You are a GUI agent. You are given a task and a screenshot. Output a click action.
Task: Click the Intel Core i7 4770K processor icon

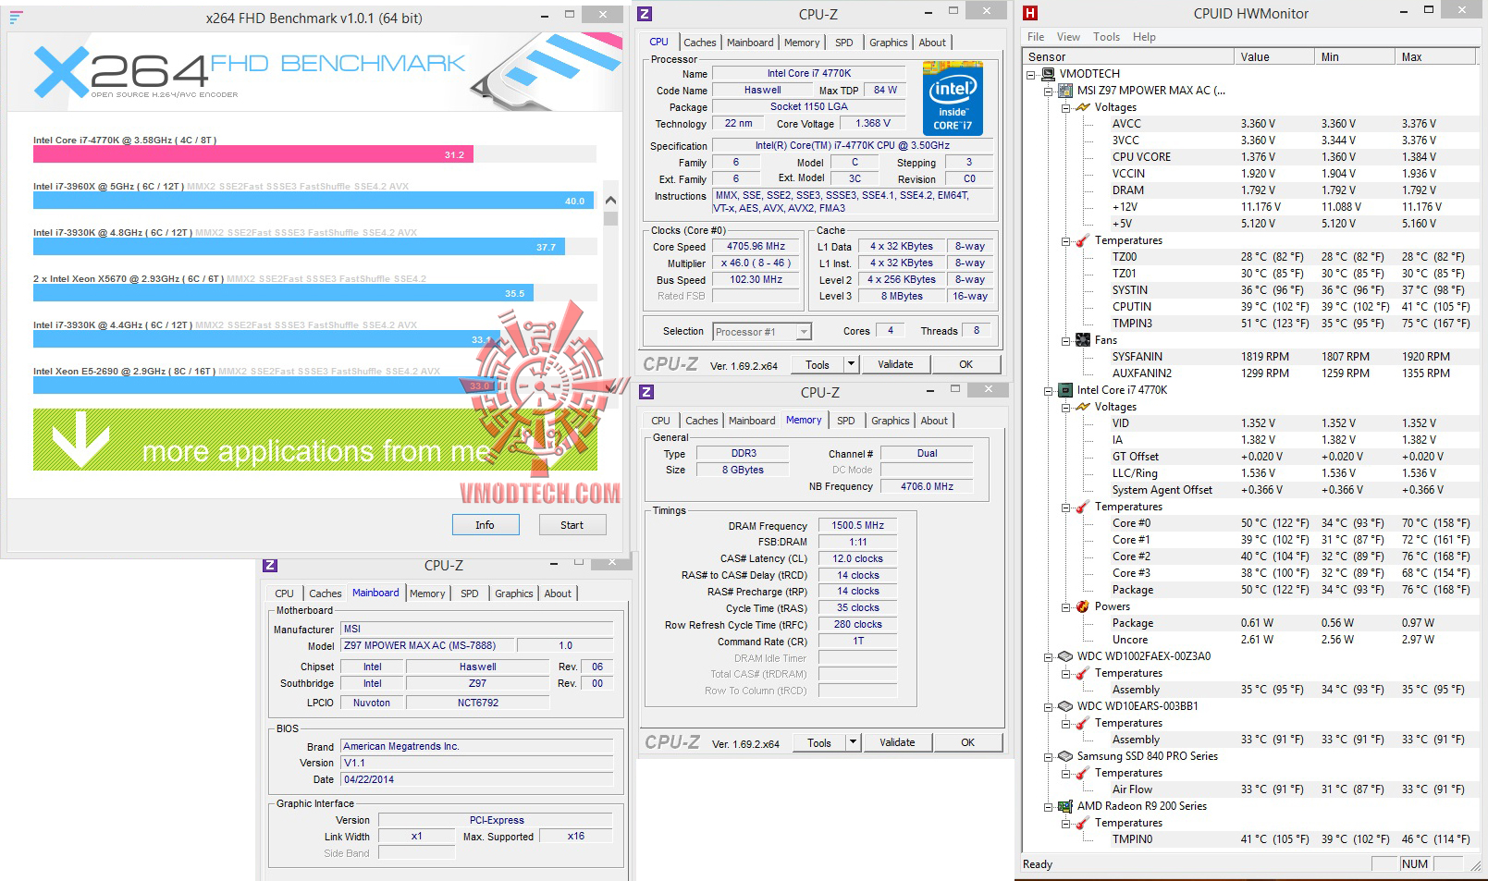1065,390
